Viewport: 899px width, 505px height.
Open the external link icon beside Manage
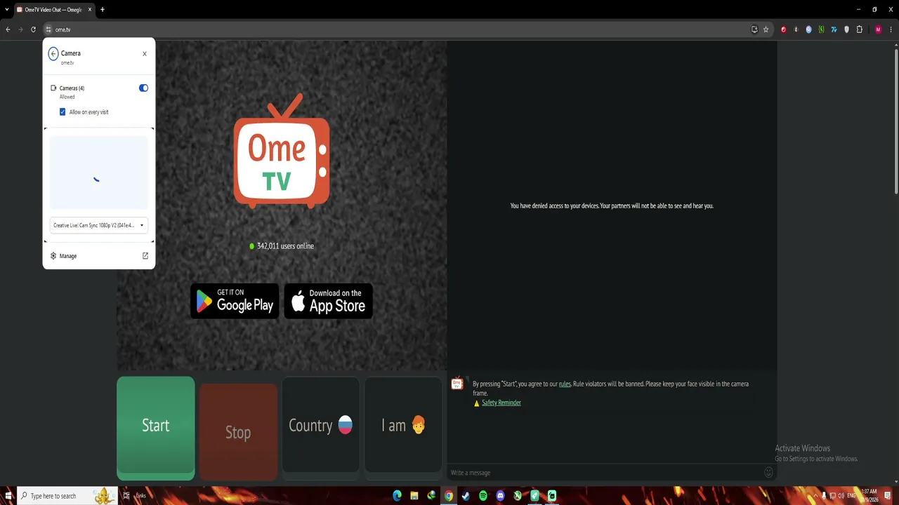click(145, 256)
